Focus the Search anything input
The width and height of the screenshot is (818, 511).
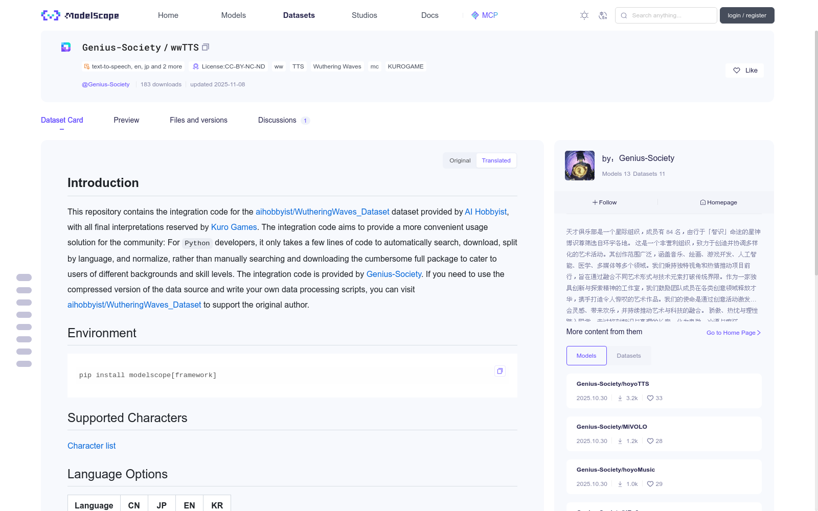pyautogui.click(x=666, y=15)
